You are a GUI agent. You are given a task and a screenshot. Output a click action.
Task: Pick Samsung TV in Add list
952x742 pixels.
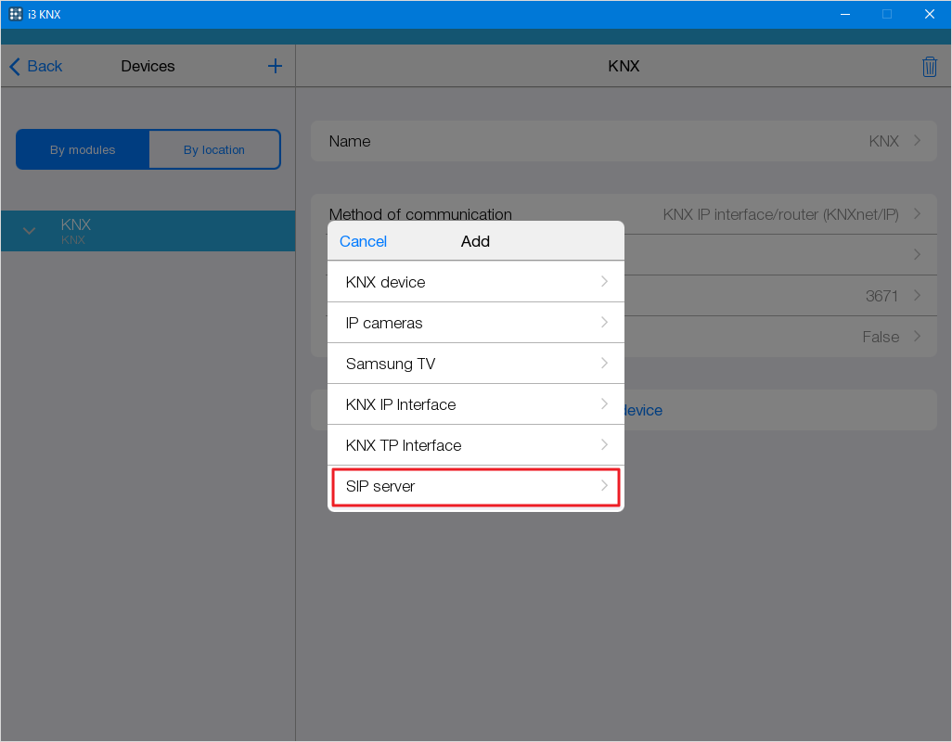pos(475,364)
